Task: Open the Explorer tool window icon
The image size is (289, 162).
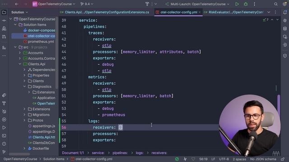Action: [x=4, y=12]
